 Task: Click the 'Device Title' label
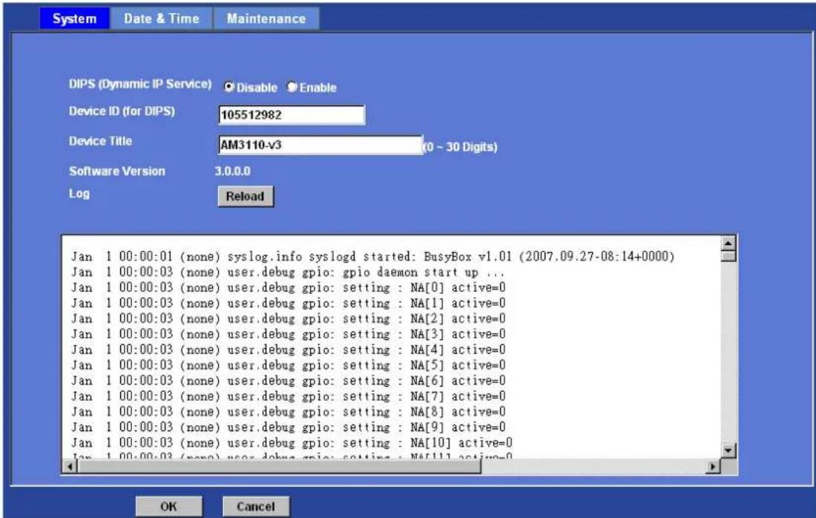(100, 141)
